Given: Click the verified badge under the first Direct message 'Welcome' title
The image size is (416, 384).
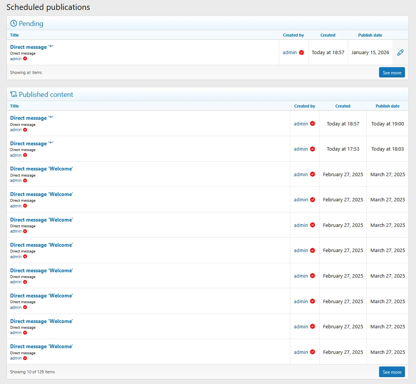Looking at the screenshot, I should pyautogui.click(x=26, y=180).
